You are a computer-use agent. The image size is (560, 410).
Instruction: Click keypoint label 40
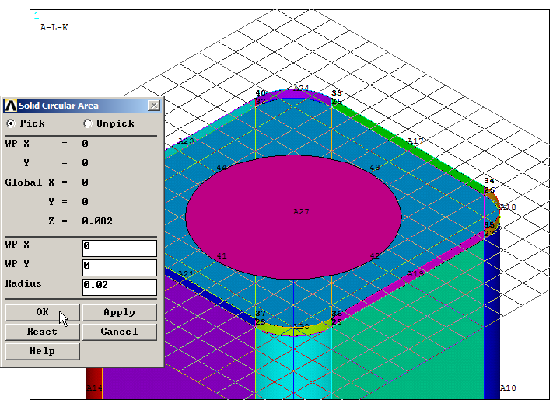click(x=261, y=93)
